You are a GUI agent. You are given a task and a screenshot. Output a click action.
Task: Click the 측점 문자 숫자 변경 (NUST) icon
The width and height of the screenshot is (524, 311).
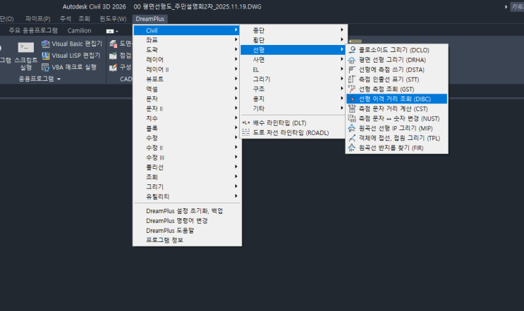pyautogui.click(x=352, y=118)
